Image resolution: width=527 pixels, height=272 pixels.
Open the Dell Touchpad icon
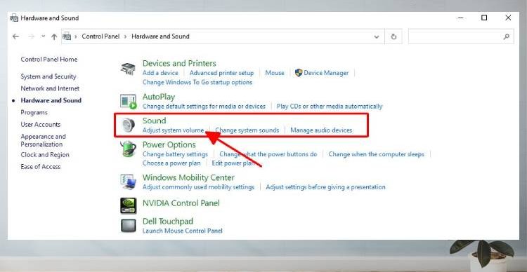(128, 225)
